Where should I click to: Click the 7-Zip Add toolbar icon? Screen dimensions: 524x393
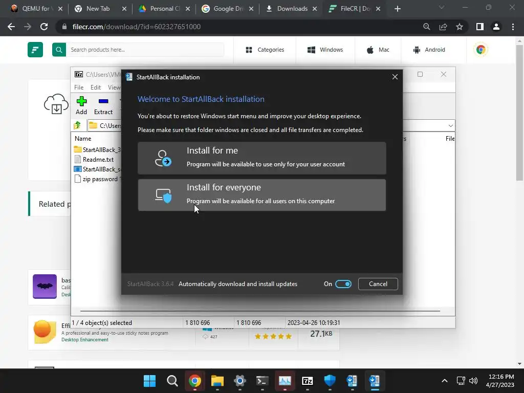(x=81, y=105)
